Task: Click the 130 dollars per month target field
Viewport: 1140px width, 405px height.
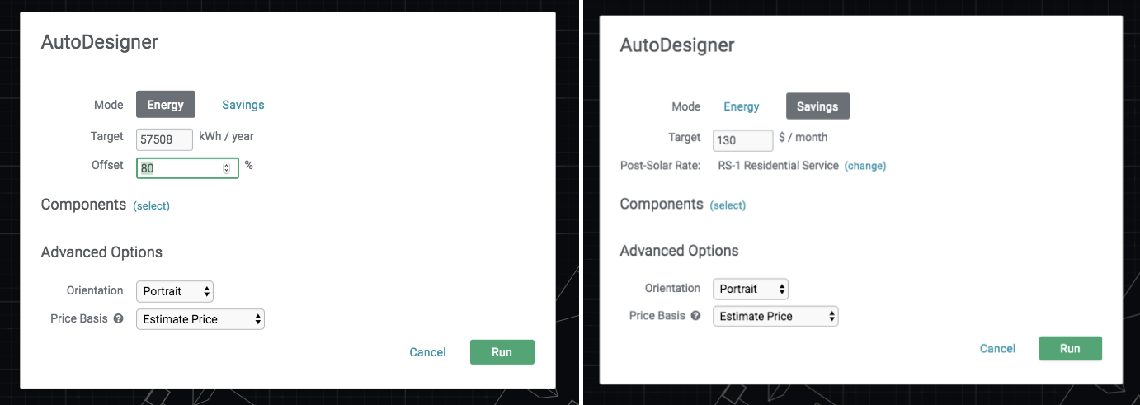Action: click(x=742, y=139)
